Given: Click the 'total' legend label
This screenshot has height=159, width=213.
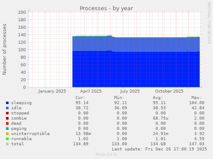Looking at the screenshot, I should [18, 144].
